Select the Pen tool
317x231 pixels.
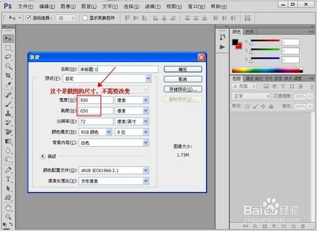click(x=8, y=170)
